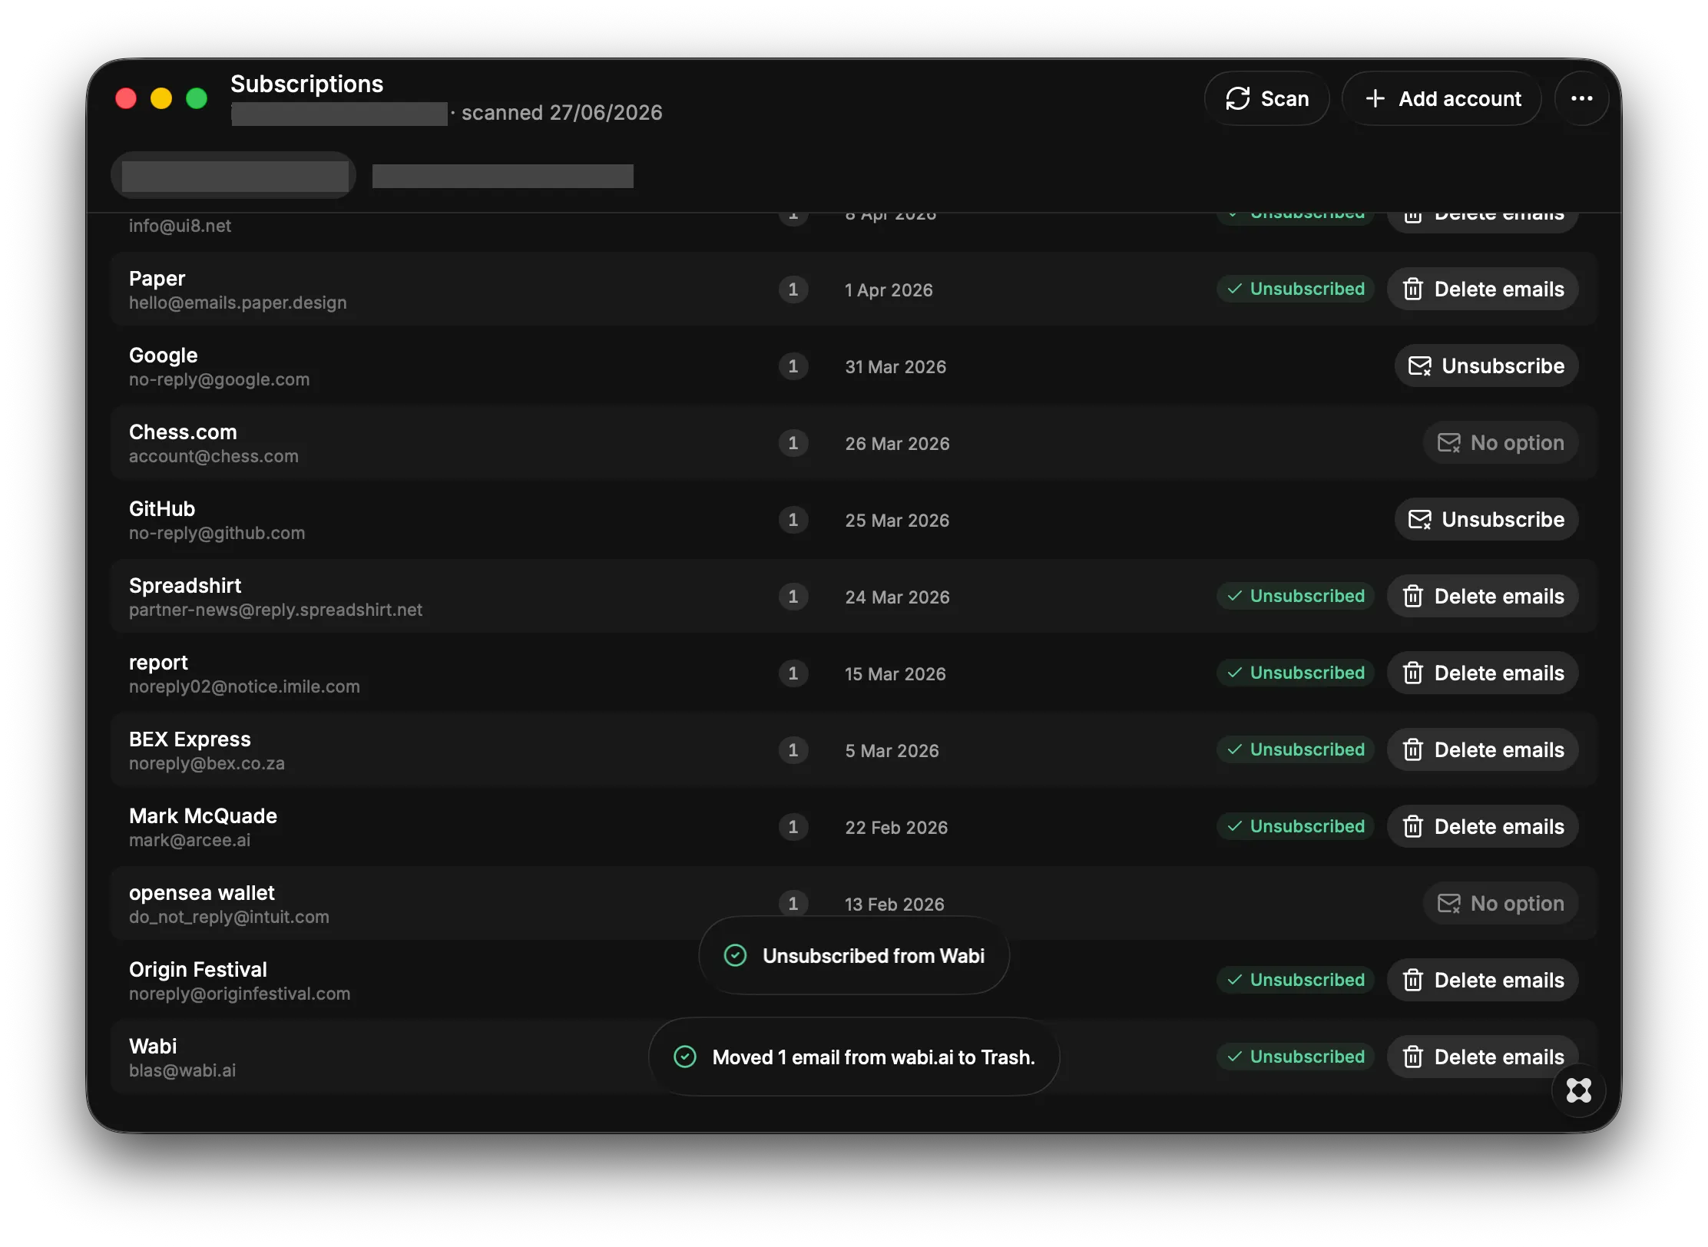
Task: Click the info@ui8.net address
Action: click(180, 226)
